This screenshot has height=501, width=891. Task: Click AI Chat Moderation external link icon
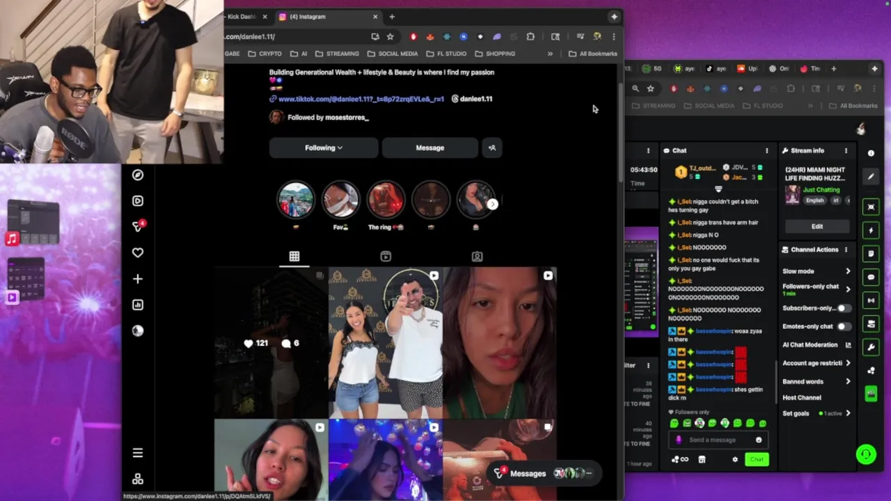pos(848,345)
